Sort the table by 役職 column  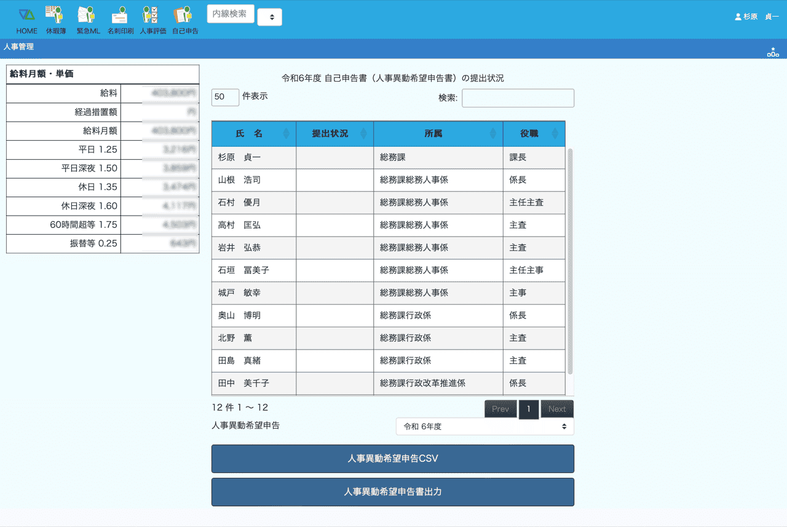click(533, 134)
